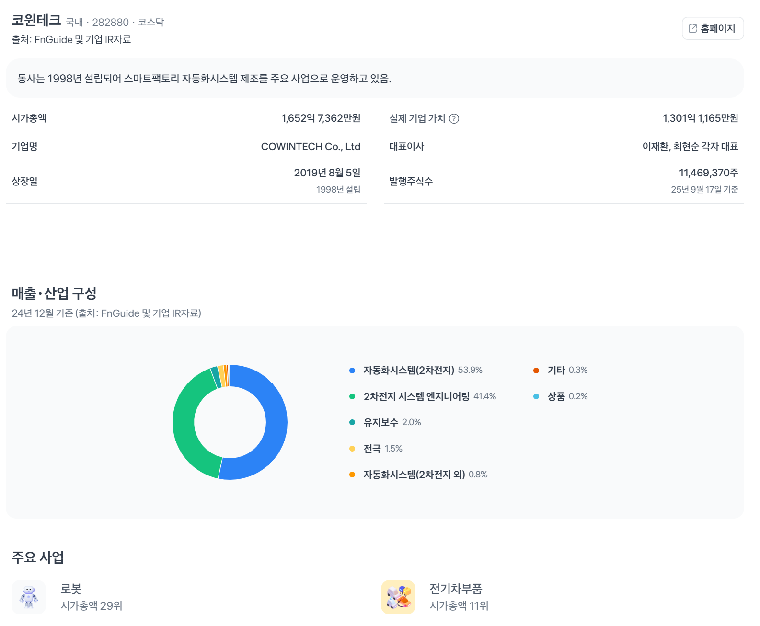Screen dimensions: 760x626
Task: Click the 자동화시스템(2차전지) 53.9% legend label
Action: pos(423,370)
